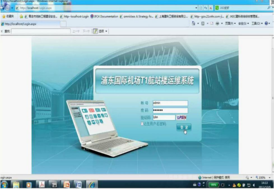Toggle the highlight matches pen icon
274x189 pixels.
pos(95,31)
